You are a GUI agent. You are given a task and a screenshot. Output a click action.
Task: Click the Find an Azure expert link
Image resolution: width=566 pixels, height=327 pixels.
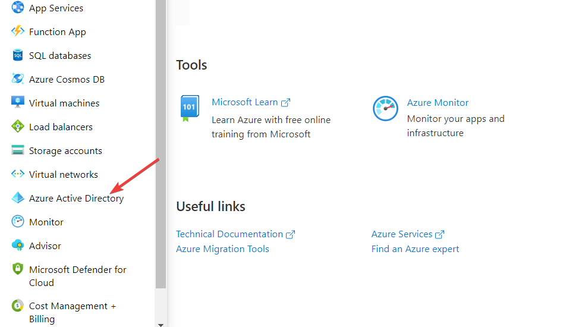(x=415, y=249)
